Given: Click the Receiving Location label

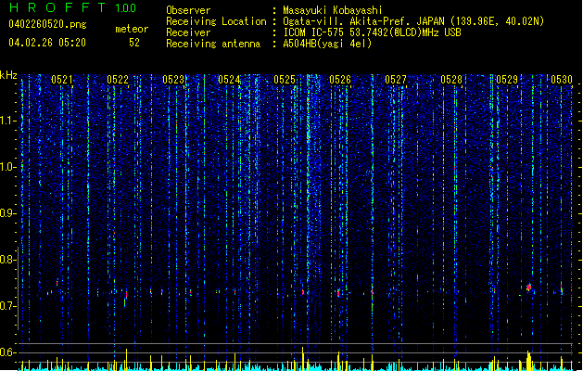Looking at the screenshot, I should click(216, 21).
